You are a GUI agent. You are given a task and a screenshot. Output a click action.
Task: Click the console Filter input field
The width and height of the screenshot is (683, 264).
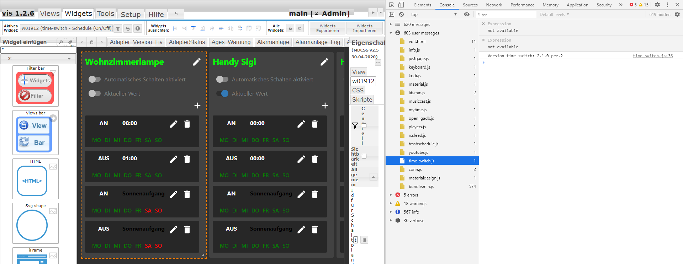click(506, 15)
